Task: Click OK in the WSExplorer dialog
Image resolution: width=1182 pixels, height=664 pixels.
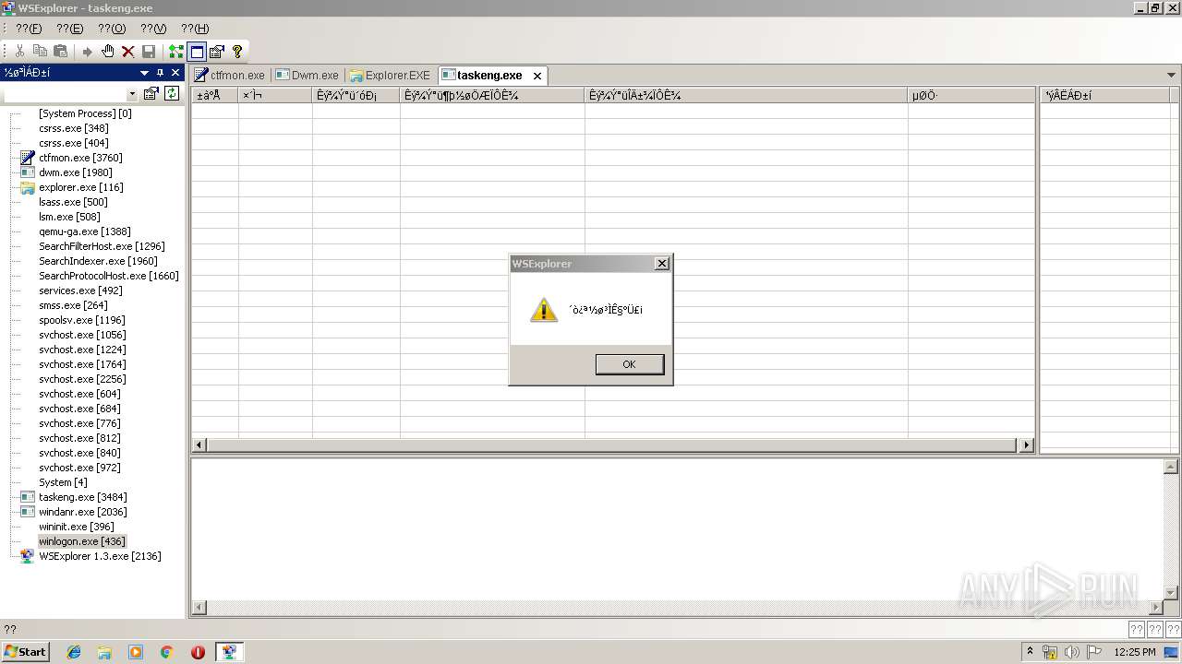Action: [630, 364]
